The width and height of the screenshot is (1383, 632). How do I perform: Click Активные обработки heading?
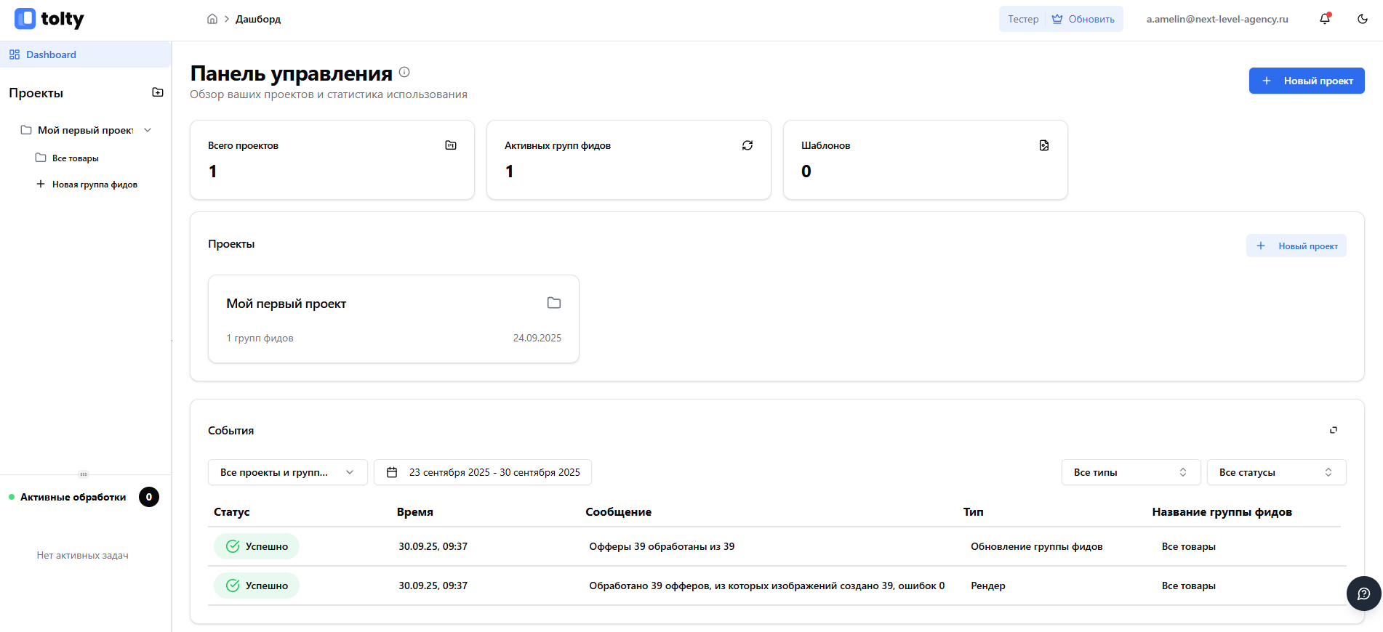click(73, 497)
